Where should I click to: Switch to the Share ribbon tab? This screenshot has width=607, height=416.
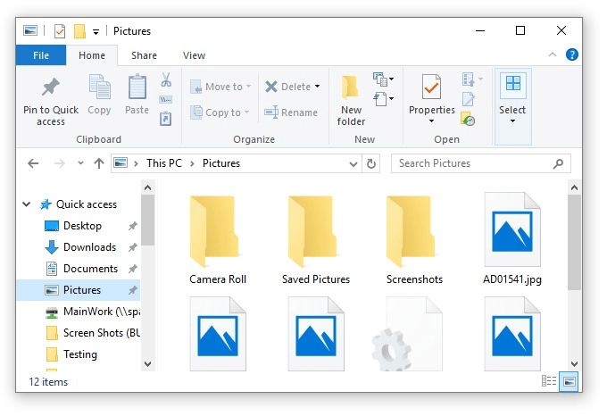pos(144,55)
